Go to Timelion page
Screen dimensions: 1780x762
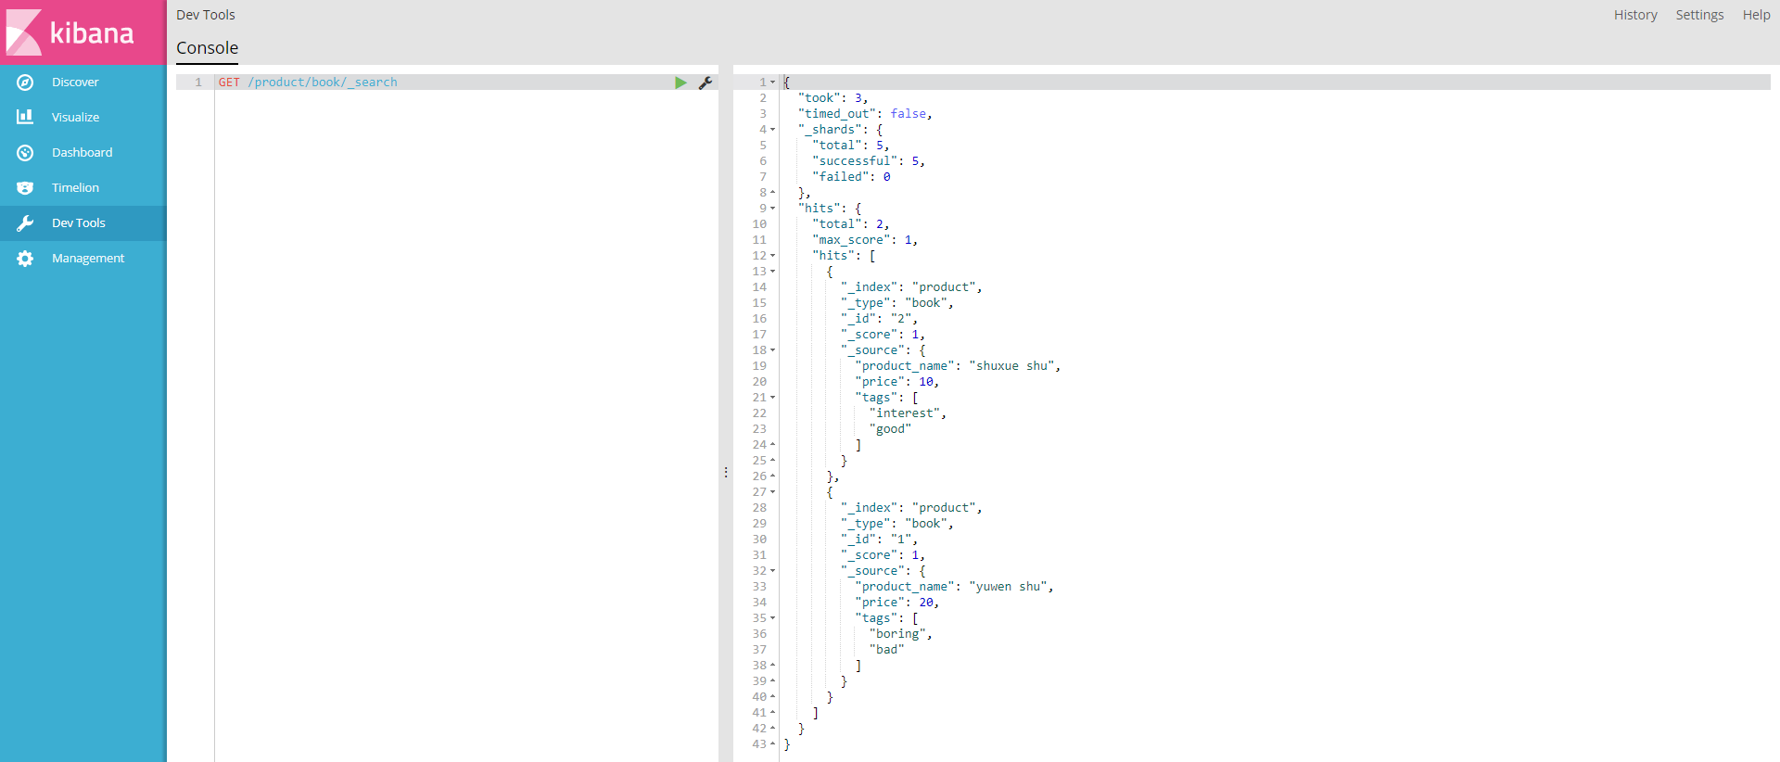75,188
